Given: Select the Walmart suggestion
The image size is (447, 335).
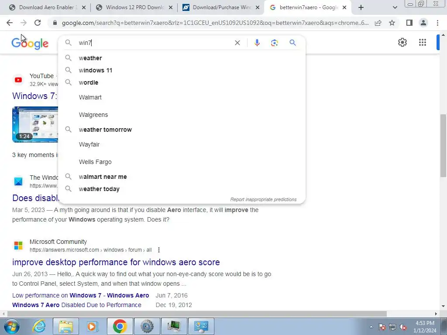Looking at the screenshot, I should coord(182,97).
